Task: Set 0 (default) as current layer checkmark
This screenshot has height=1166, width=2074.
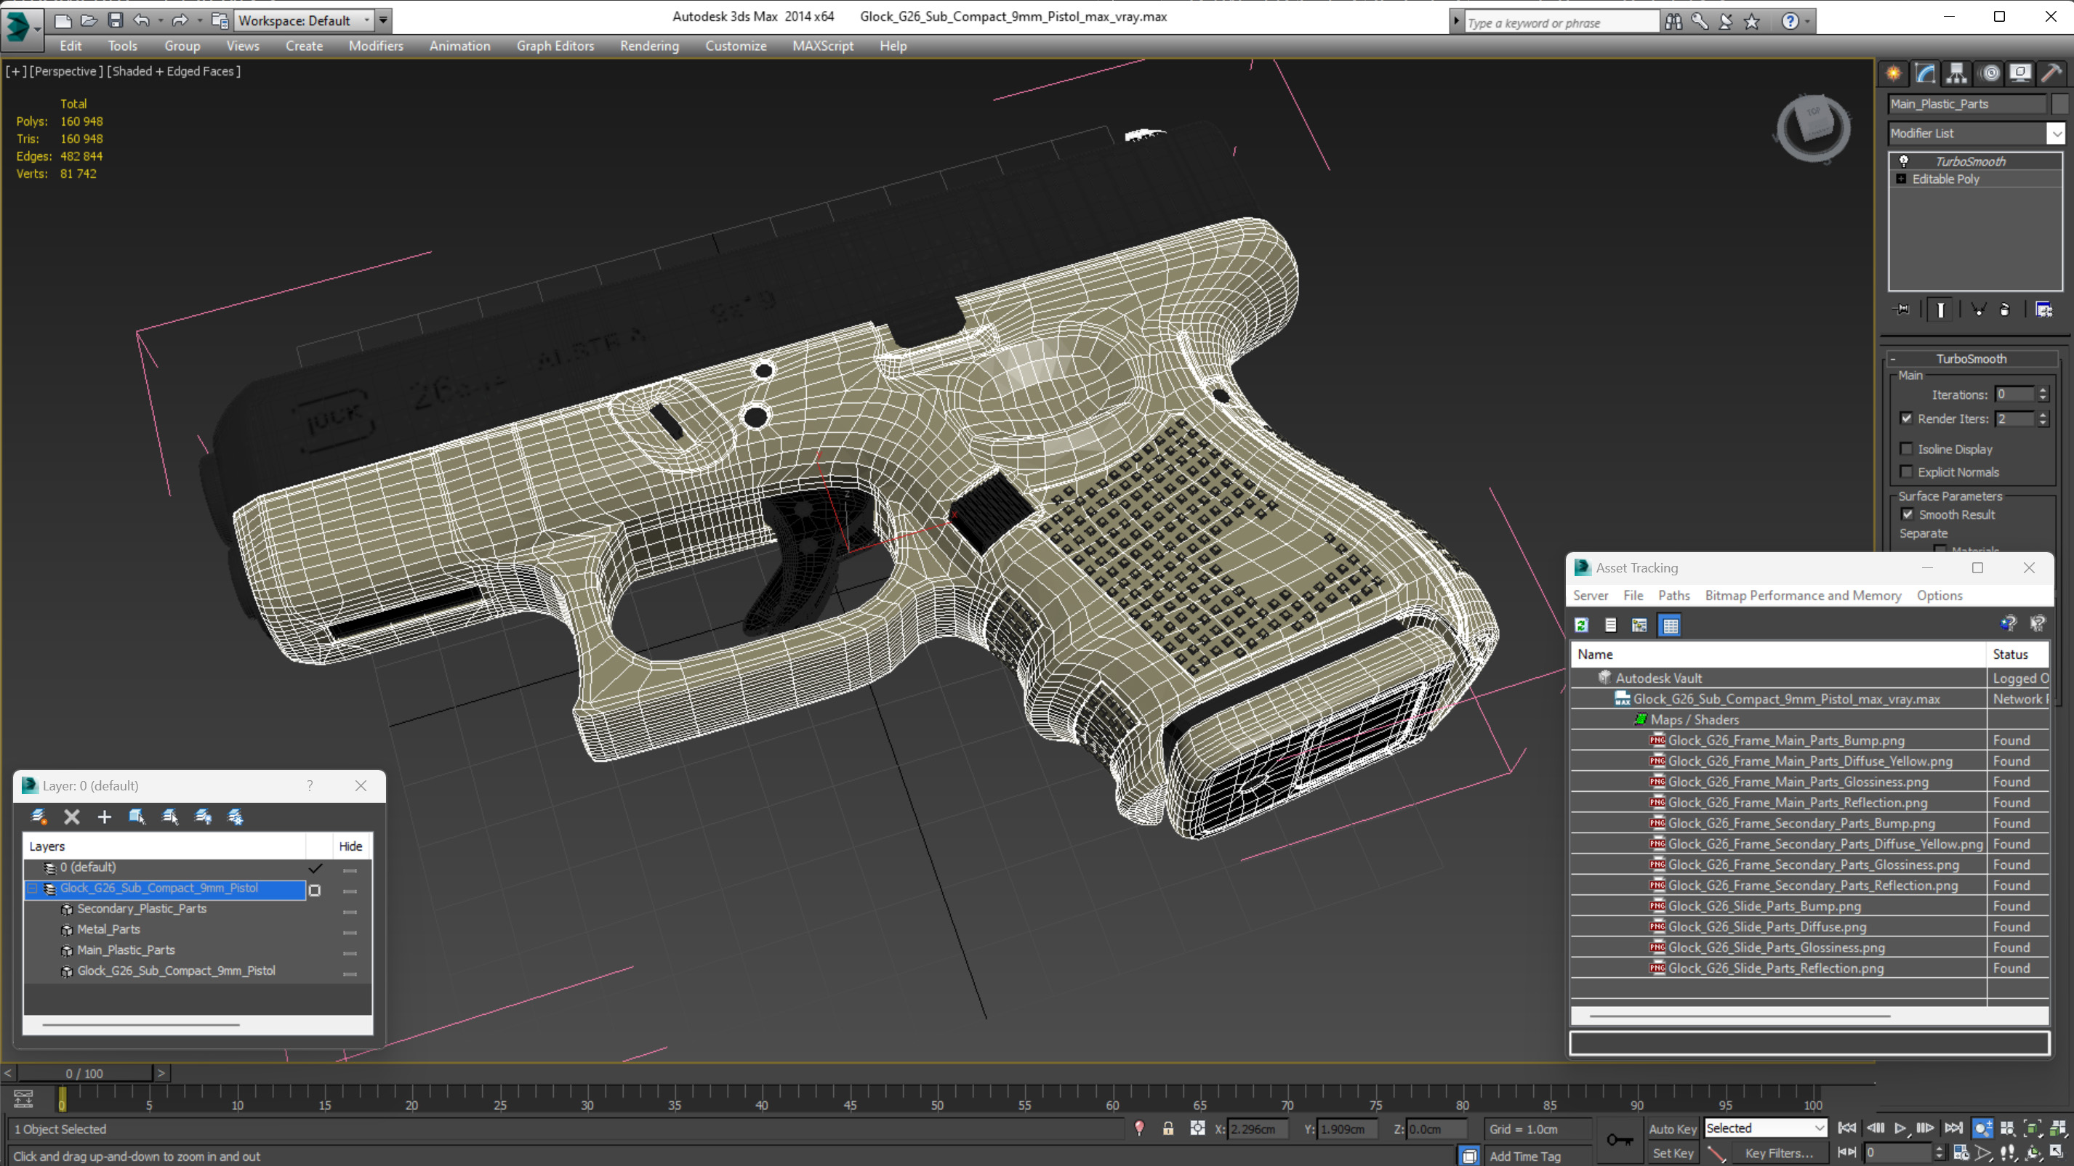Action: (x=315, y=868)
